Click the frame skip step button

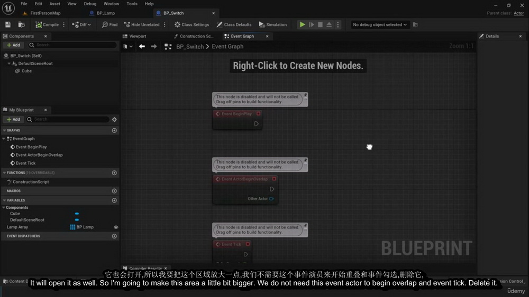(x=312, y=25)
